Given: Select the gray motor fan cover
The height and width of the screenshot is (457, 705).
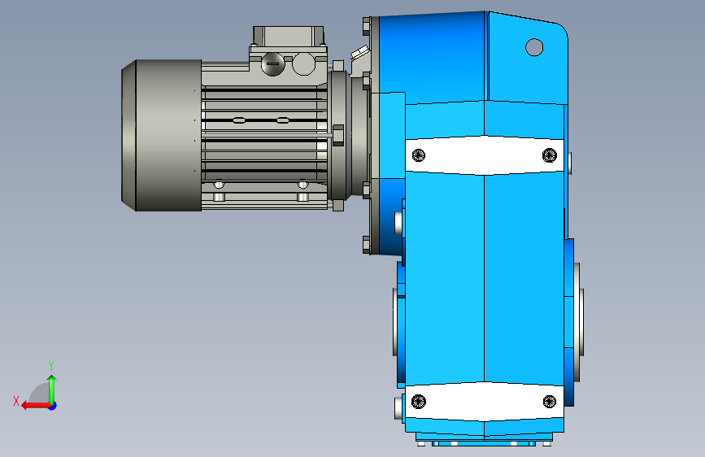Looking at the screenshot, I should 162,135.
